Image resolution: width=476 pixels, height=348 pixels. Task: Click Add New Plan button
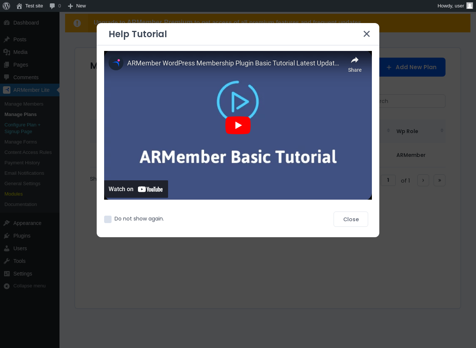[x=412, y=67]
